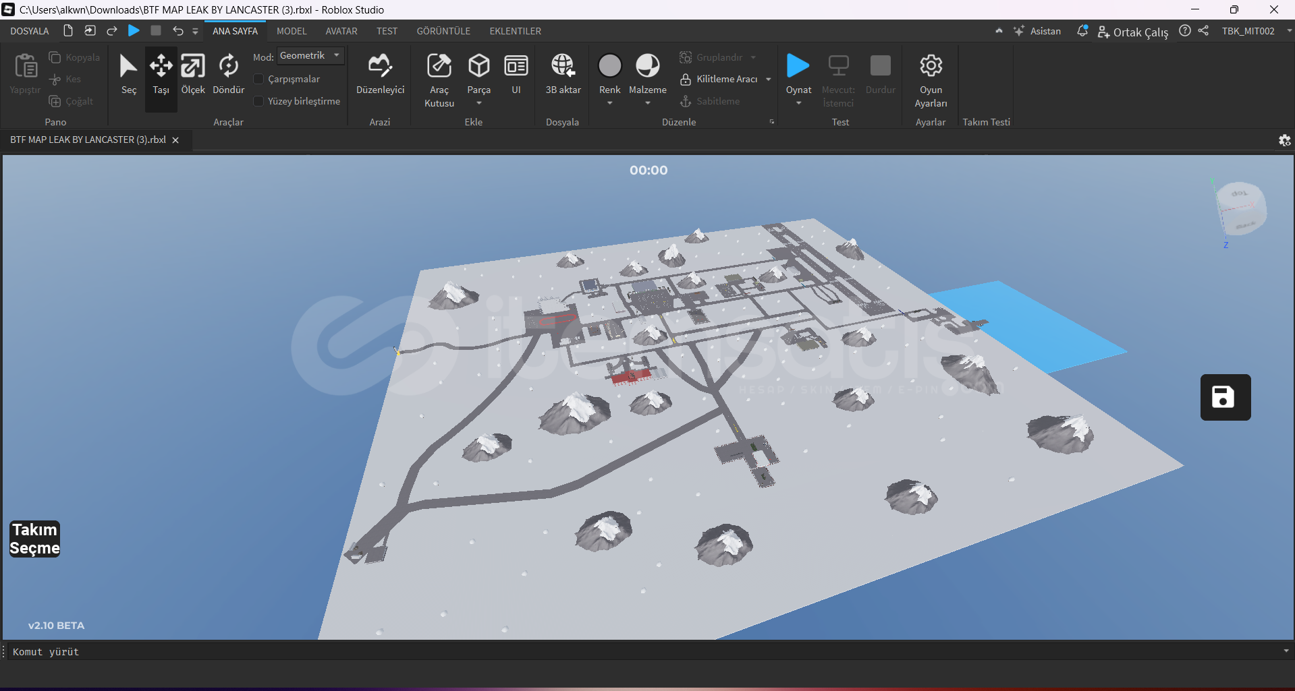Toggle the Çarpışmalar checkbox

(258, 79)
